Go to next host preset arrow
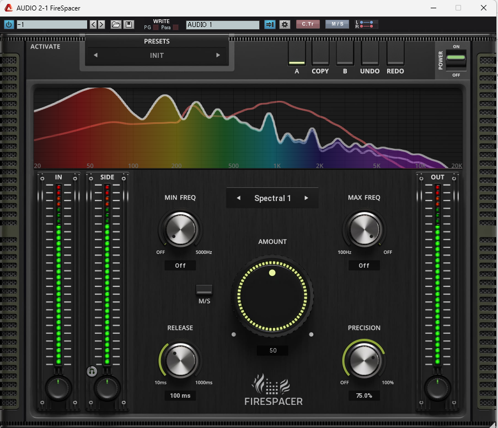This screenshot has width=498, height=428. [101, 24]
